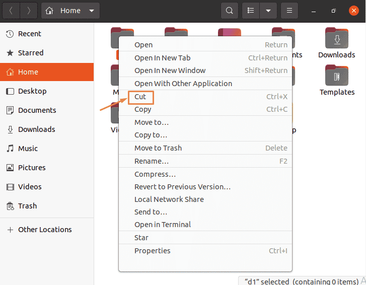Open Pictures in the sidebar

tap(47, 168)
